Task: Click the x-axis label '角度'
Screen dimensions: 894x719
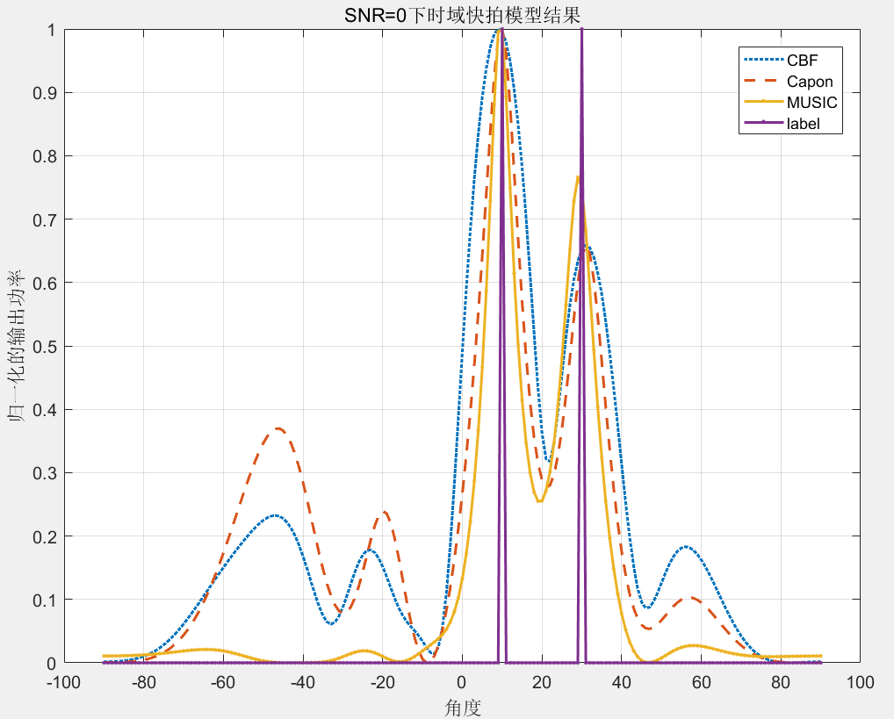Action: click(462, 706)
